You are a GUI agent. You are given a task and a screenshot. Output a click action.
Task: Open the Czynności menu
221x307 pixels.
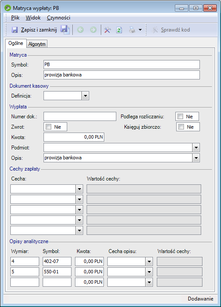pyautogui.click(x=59, y=18)
